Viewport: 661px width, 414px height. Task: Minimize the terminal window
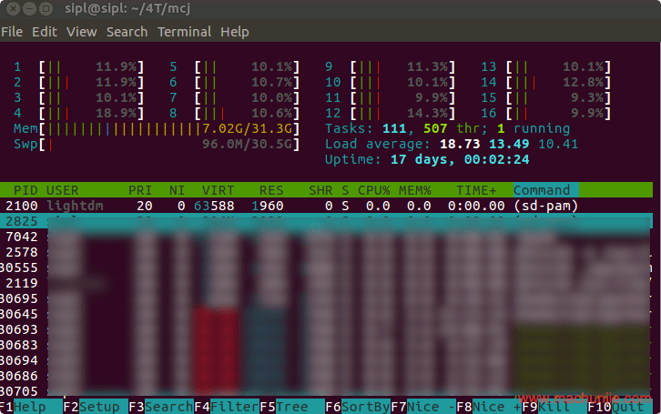click(x=29, y=8)
